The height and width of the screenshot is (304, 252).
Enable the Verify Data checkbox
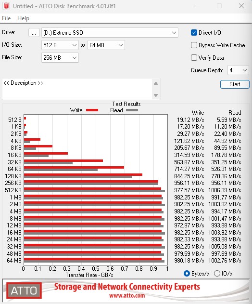(194, 58)
